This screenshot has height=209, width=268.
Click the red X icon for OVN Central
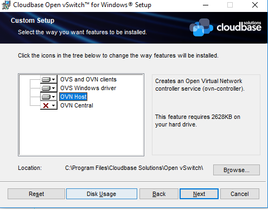tap(46, 105)
